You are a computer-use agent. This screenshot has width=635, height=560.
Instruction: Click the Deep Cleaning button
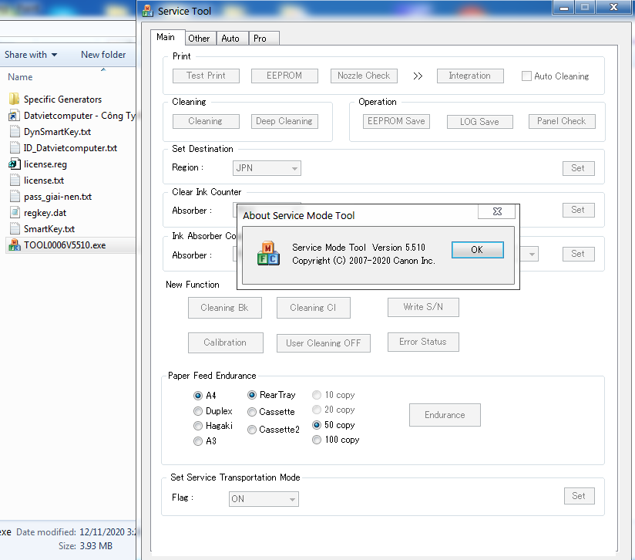coord(284,121)
